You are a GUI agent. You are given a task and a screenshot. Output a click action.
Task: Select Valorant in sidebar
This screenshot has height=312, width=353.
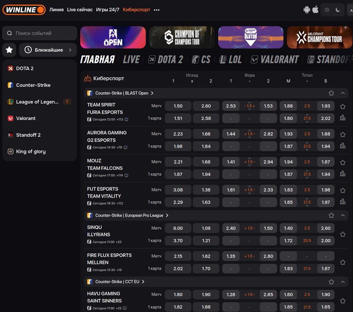(39, 118)
